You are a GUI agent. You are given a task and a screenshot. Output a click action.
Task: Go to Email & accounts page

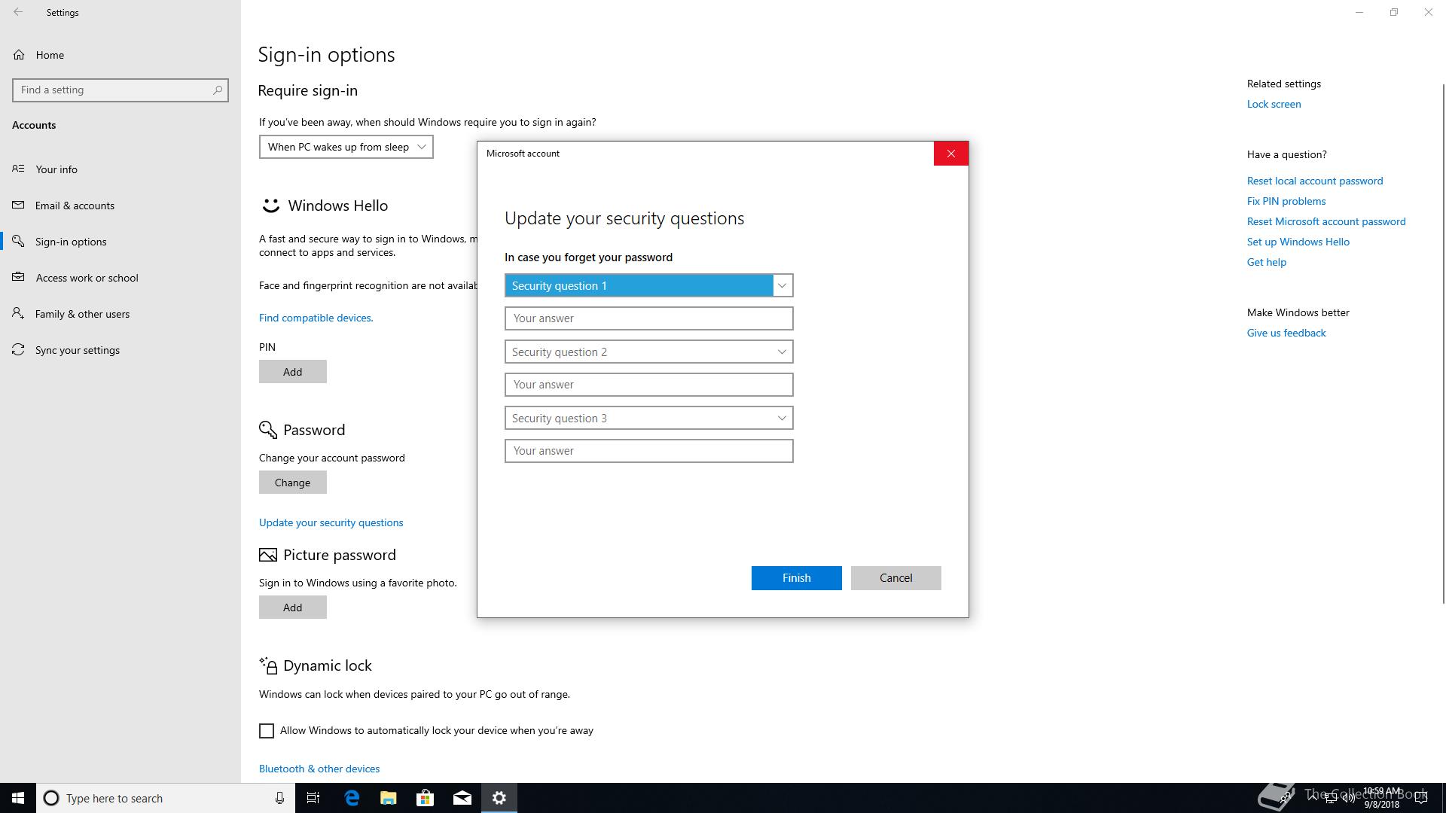75,206
